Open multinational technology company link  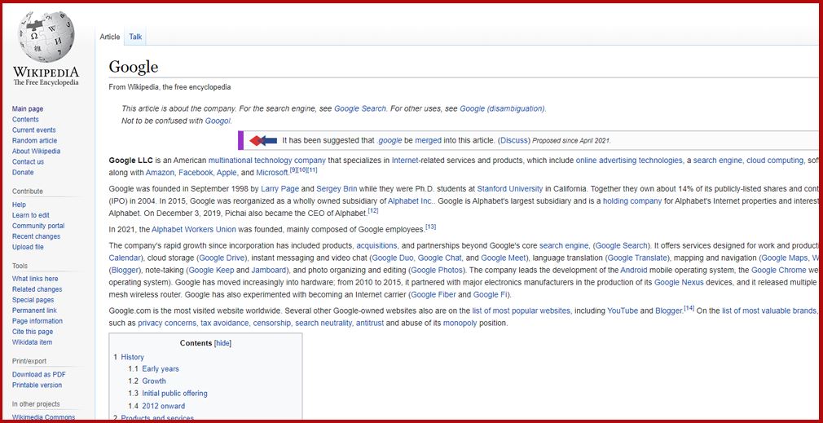[267, 160]
